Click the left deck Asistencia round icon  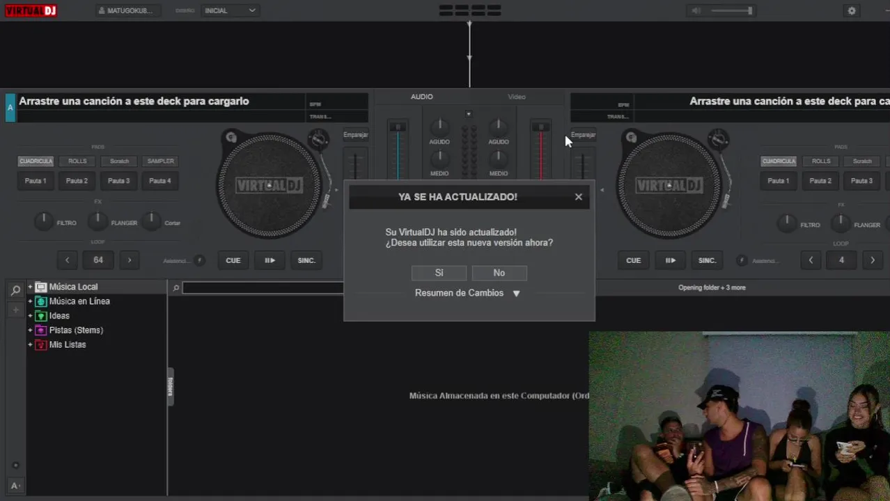[x=200, y=260]
